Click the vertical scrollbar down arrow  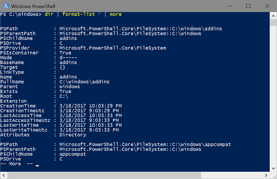pos(273,168)
